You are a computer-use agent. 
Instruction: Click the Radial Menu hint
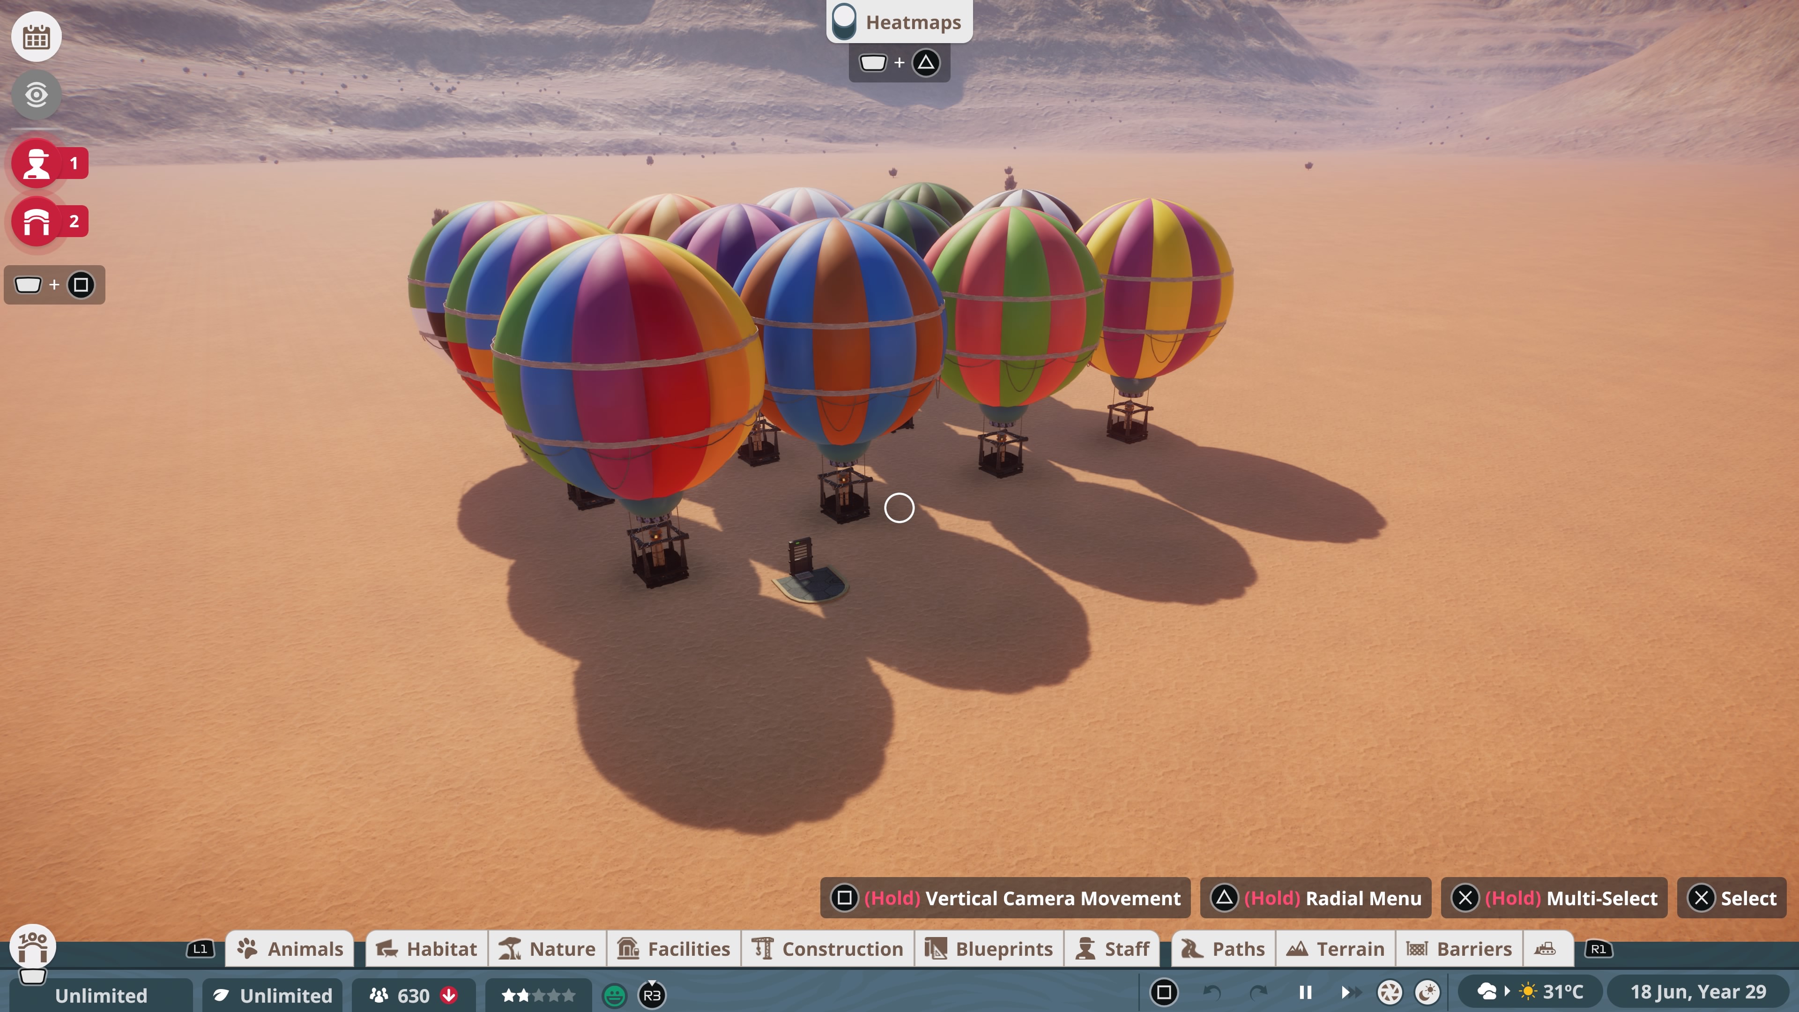1316,898
